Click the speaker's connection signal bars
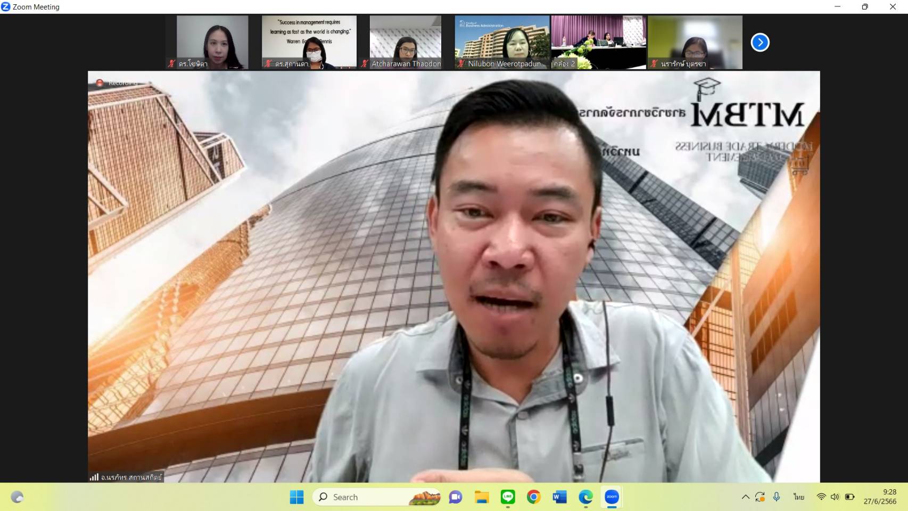This screenshot has height=511, width=908. (94, 477)
